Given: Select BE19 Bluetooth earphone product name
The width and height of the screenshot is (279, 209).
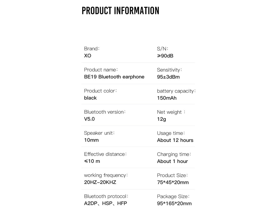Looking at the screenshot, I should 114,77.
